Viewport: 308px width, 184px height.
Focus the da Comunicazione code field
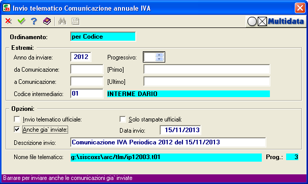click(87, 69)
